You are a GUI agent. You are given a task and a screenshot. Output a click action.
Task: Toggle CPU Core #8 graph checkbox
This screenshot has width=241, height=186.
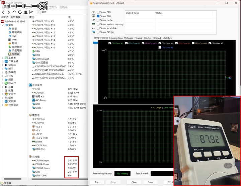(160, 47)
